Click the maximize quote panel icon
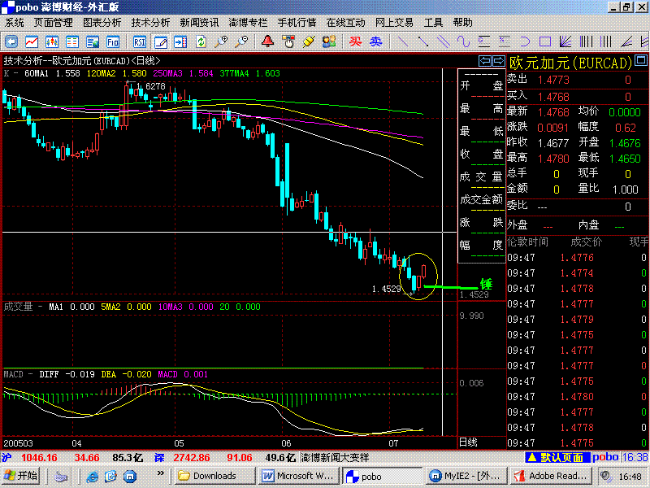 (641, 60)
